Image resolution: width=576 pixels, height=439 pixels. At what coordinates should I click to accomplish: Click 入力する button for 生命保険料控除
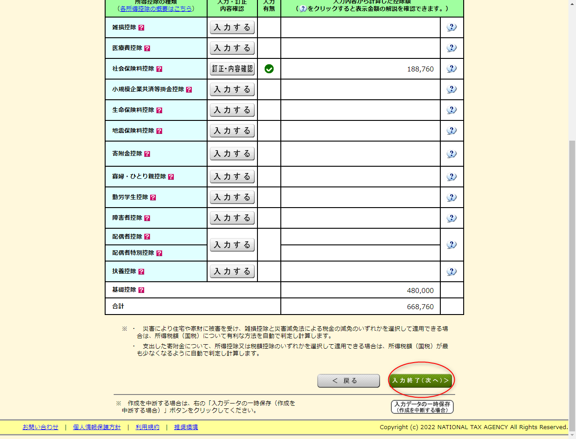coord(232,110)
